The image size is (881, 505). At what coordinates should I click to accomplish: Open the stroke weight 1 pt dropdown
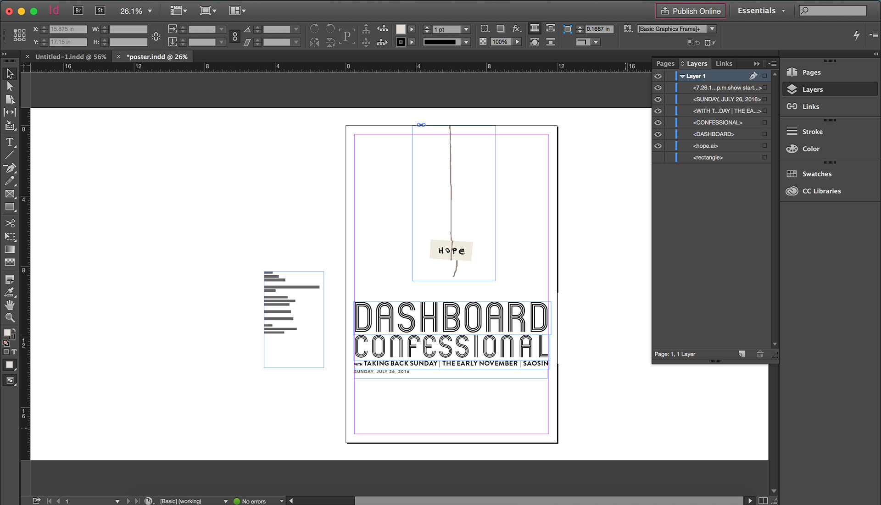(x=467, y=29)
